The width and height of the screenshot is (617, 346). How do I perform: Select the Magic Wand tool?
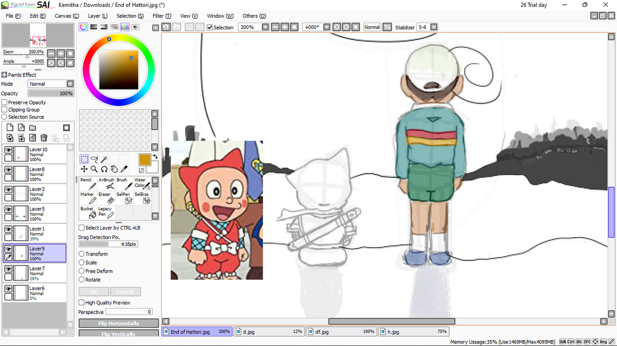(x=105, y=159)
